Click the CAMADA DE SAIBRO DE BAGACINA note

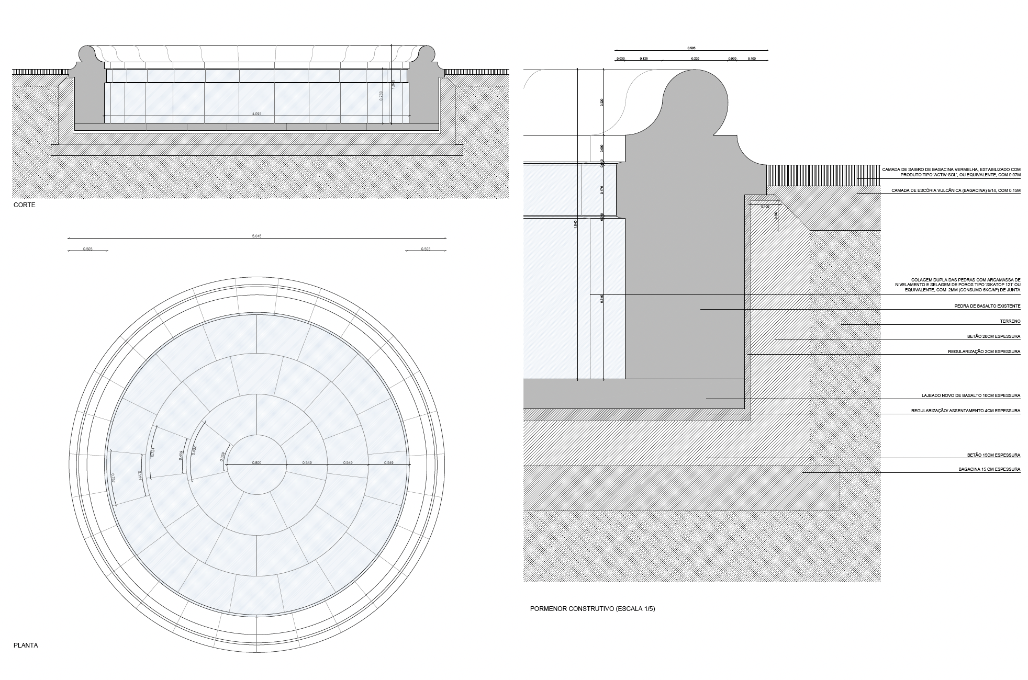(x=951, y=172)
